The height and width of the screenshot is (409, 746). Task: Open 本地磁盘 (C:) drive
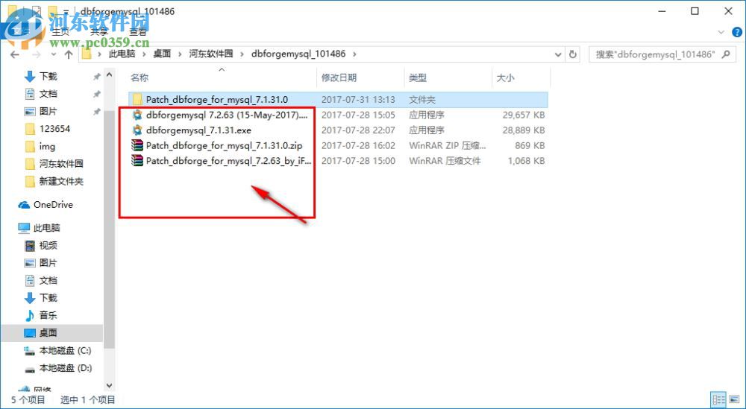[65, 351]
